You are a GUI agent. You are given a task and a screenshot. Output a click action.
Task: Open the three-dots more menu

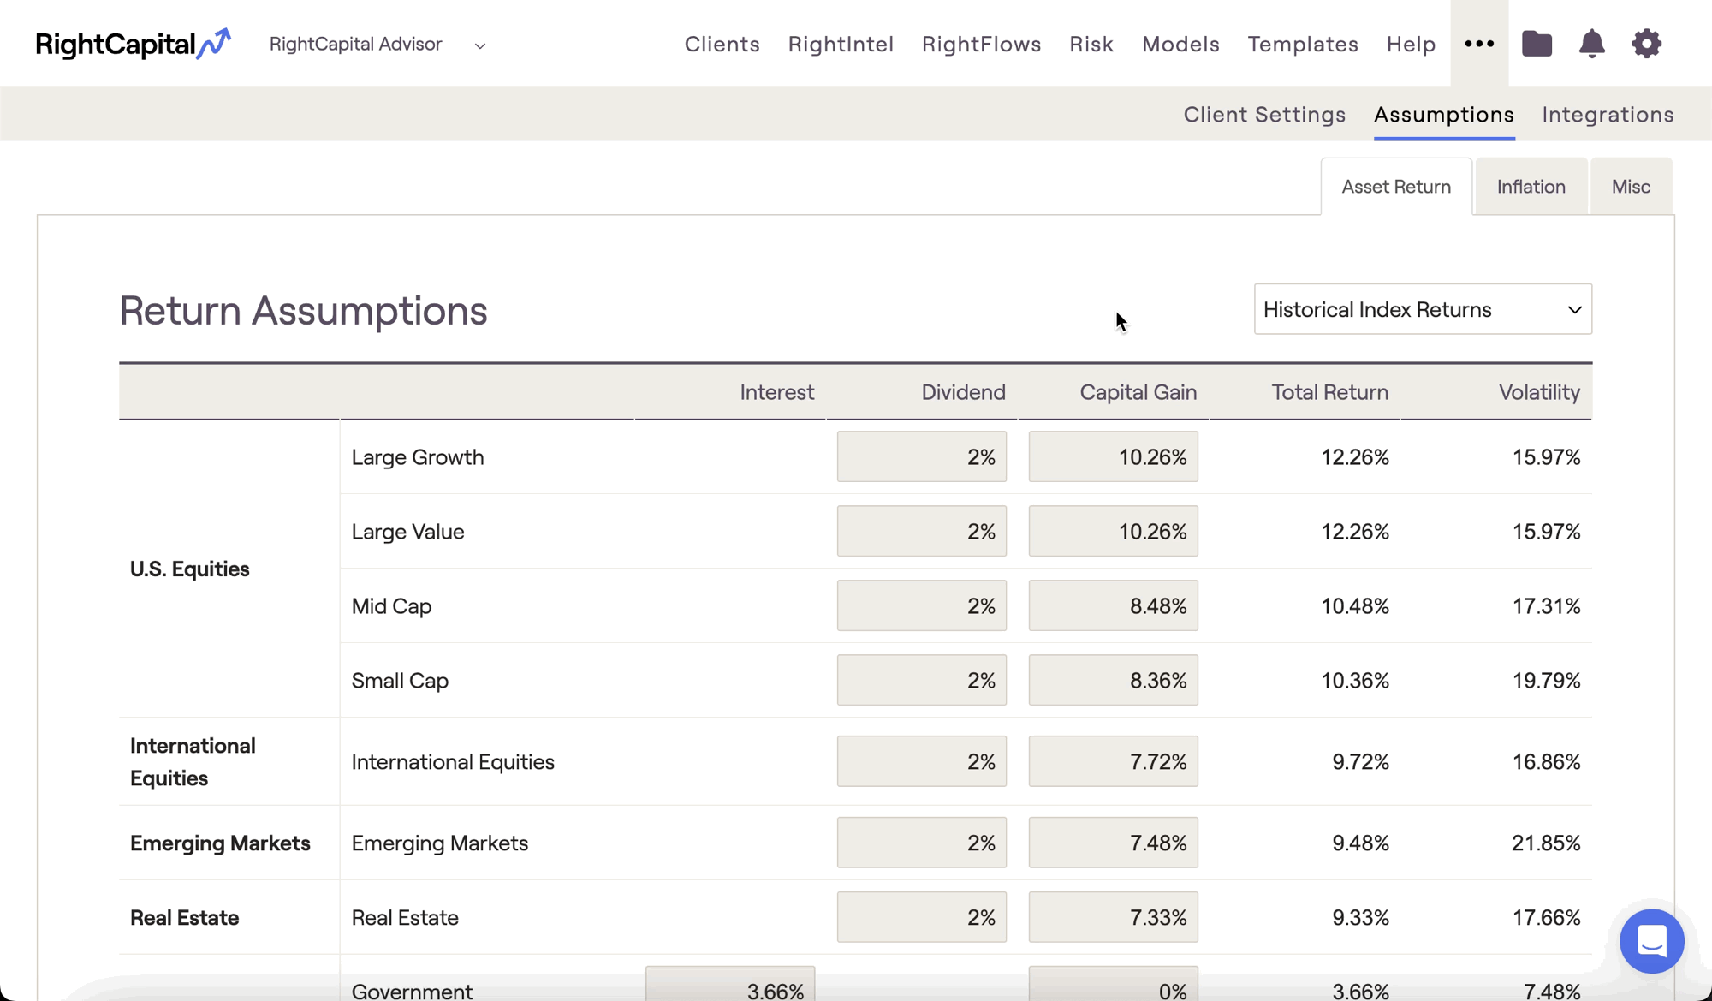point(1479,44)
